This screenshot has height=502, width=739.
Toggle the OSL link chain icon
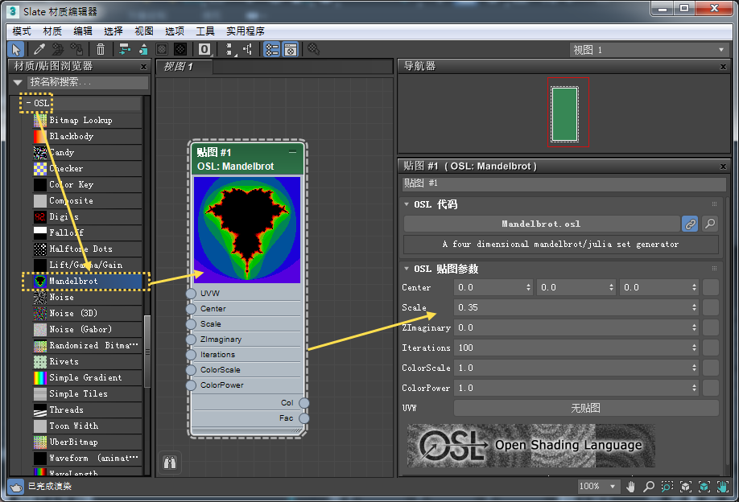click(x=690, y=224)
